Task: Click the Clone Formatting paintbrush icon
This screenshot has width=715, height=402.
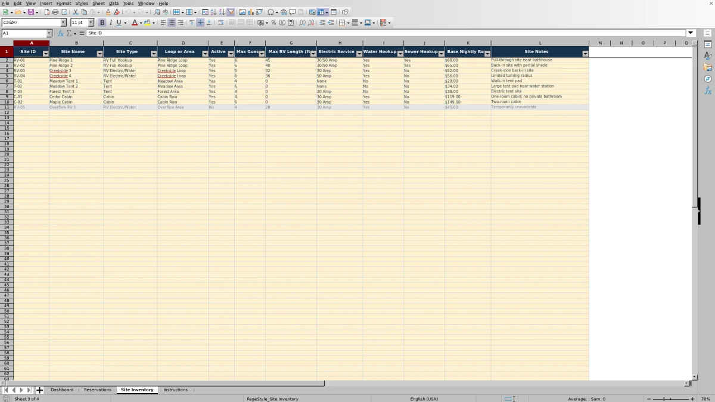Action: pos(108,12)
